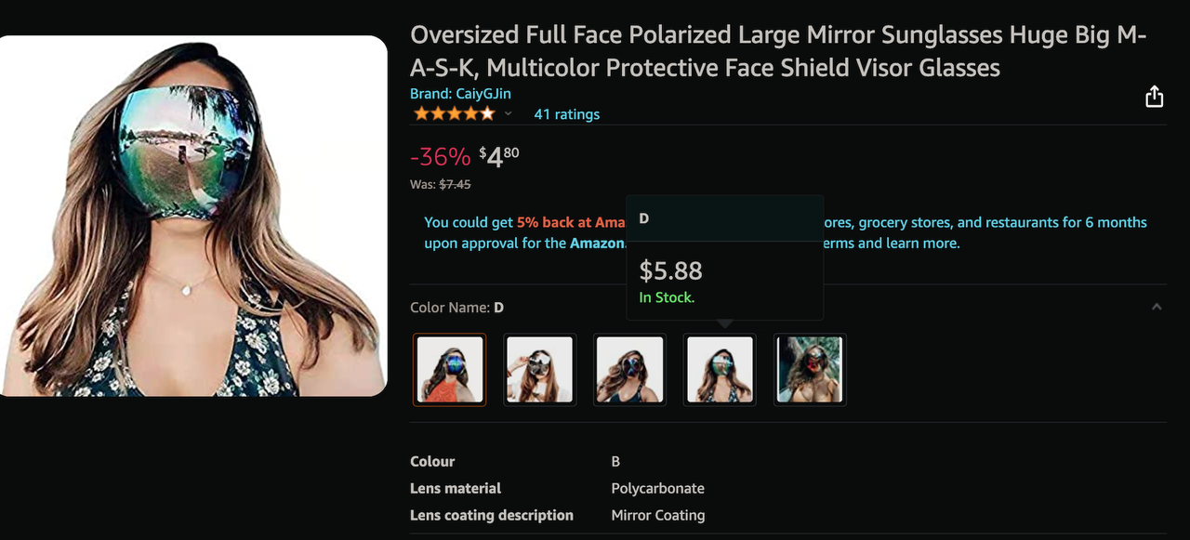This screenshot has height=540, width=1190.
Task: Visit the CaiyGJin brand link
Action: coord(460,94)
